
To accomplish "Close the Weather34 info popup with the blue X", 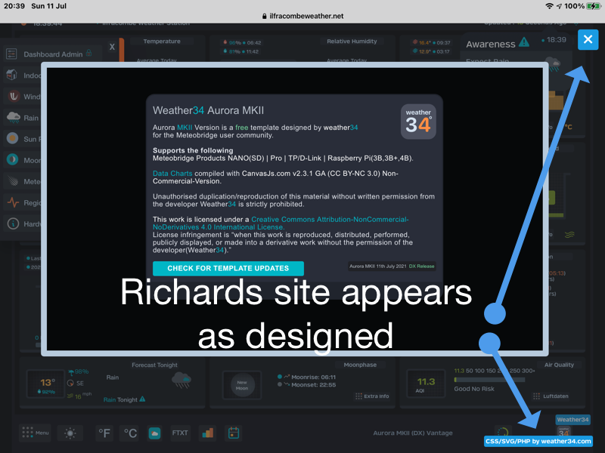I will 588,39.
